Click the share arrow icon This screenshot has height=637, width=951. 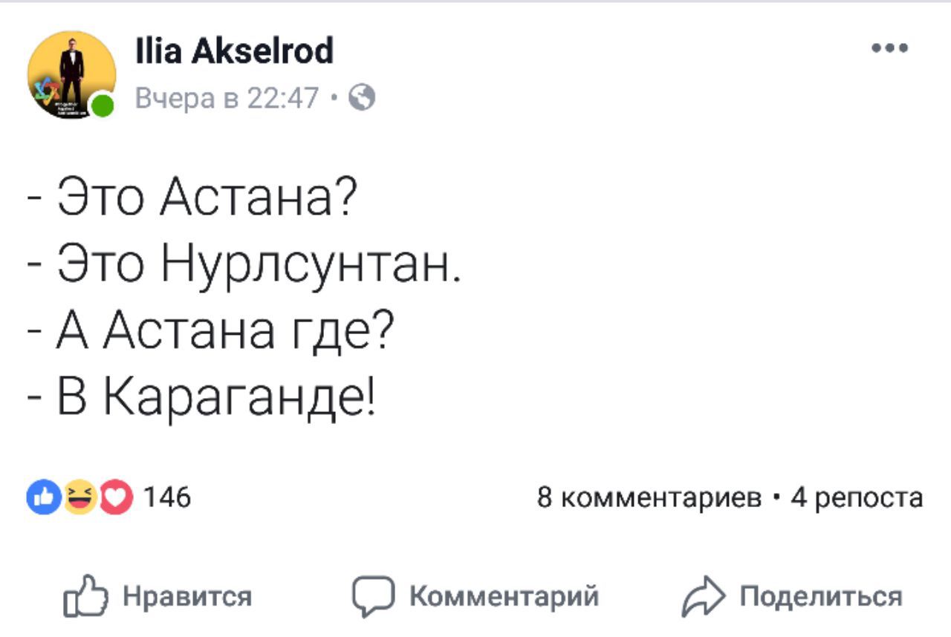[701, 597]
